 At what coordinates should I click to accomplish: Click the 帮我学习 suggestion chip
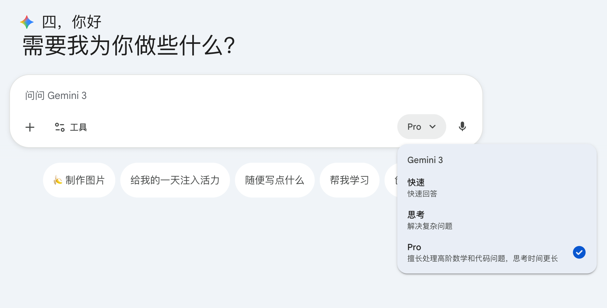350,180
